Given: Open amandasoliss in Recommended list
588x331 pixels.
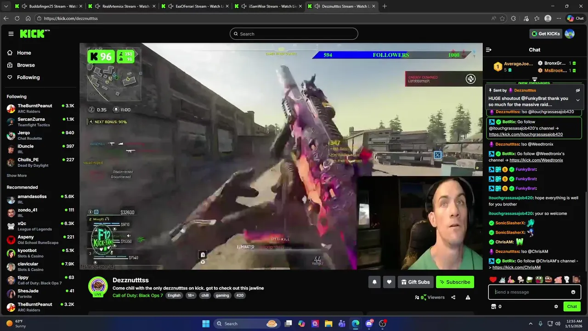Looking at the screenshot, I should point(40,199).
